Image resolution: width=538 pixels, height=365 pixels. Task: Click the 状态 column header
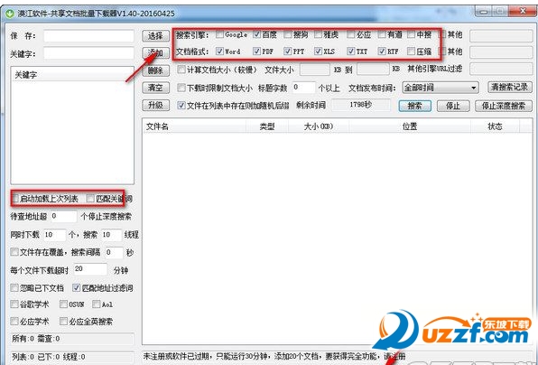(495, 126)
